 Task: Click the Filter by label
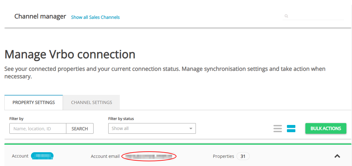[16, 118]
